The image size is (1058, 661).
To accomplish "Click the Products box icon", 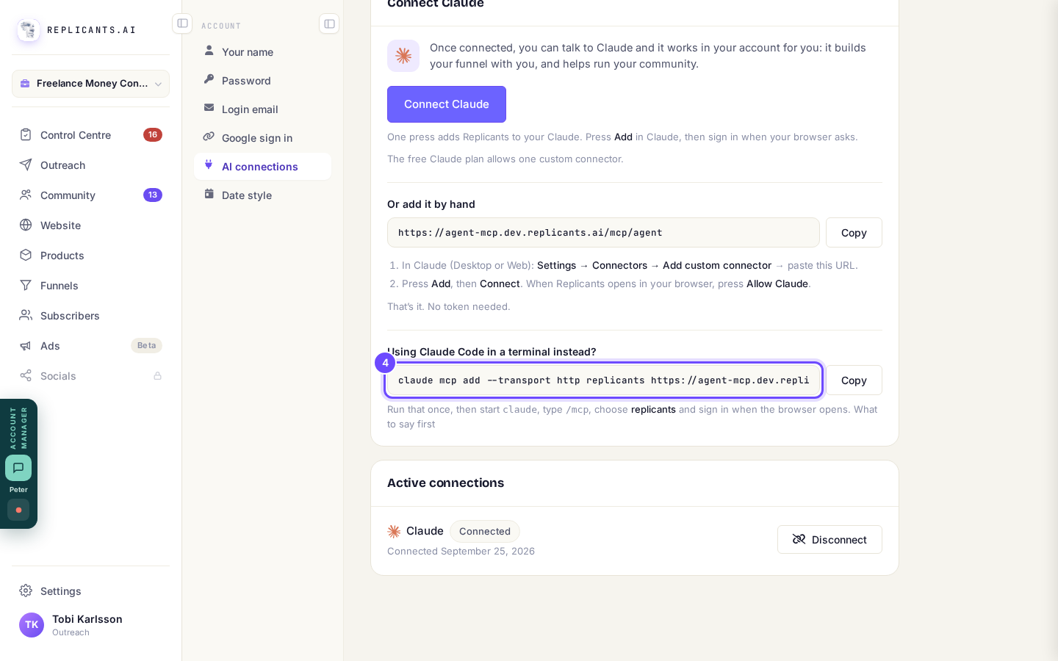I will pos(26,255).
